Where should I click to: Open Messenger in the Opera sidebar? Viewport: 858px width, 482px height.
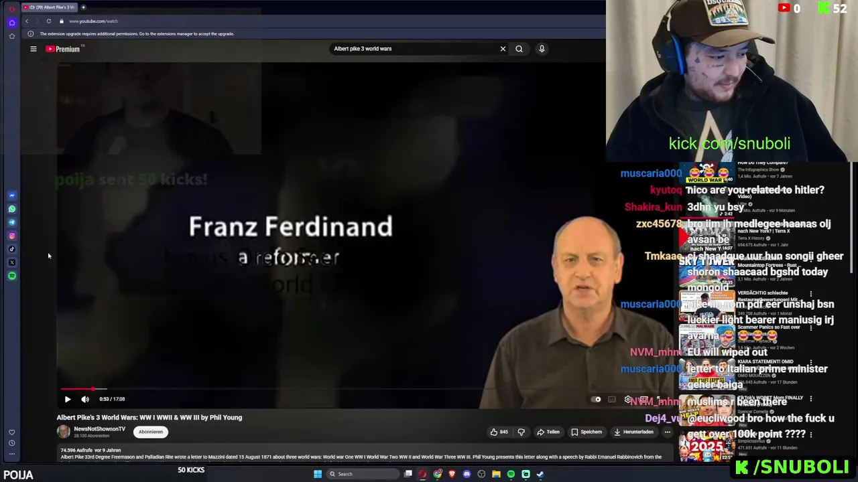[x=12, y=195]
